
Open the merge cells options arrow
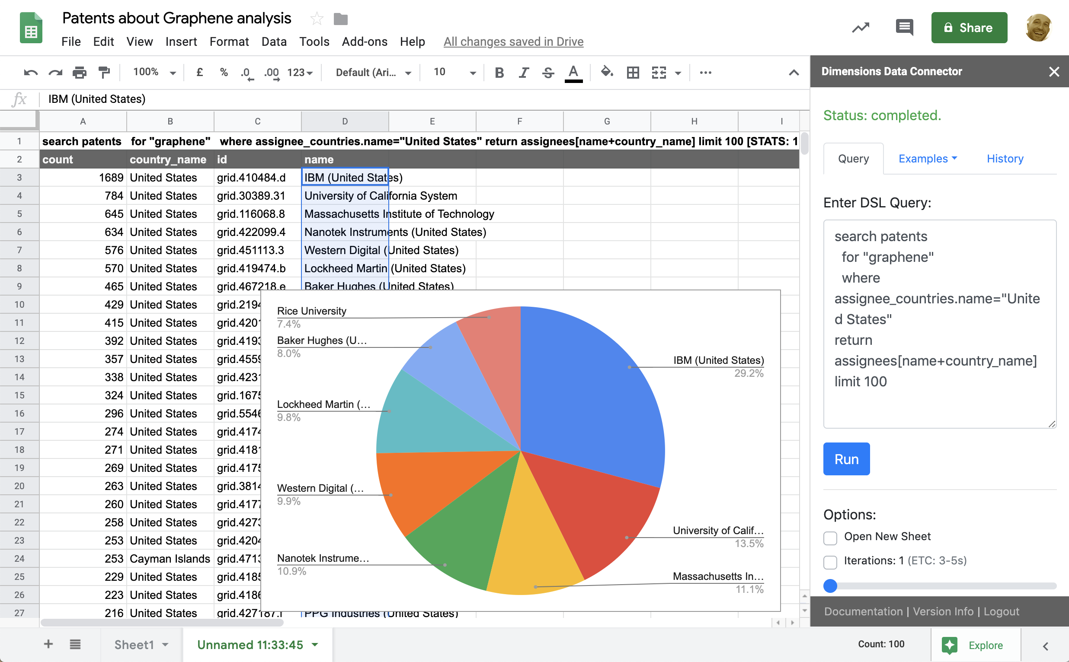coord(678,73)
